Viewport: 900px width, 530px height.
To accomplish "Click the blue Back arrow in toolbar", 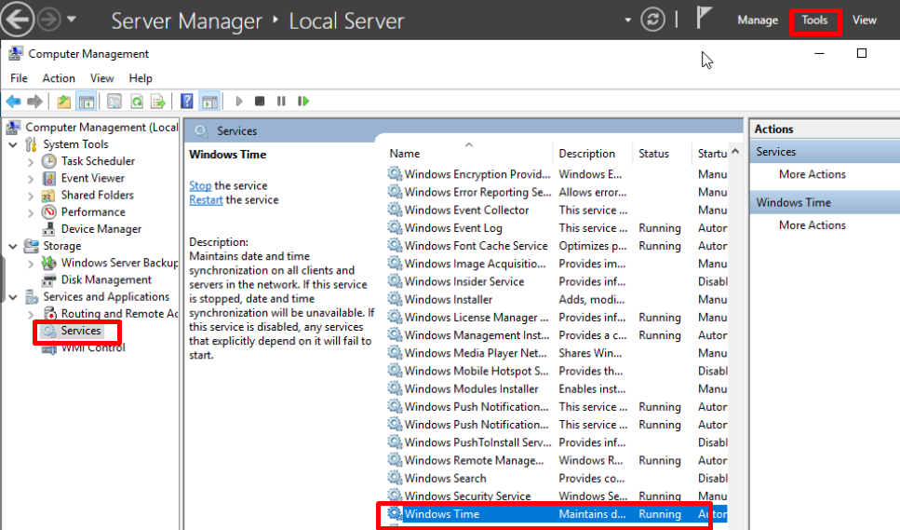I will [13, 102].
